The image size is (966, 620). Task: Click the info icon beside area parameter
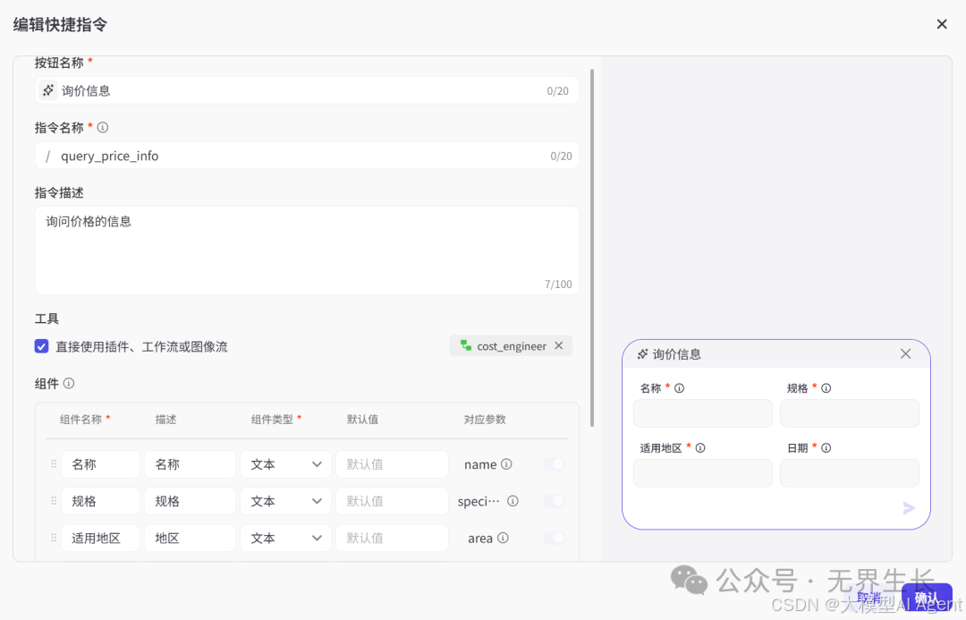pos(503,538)
